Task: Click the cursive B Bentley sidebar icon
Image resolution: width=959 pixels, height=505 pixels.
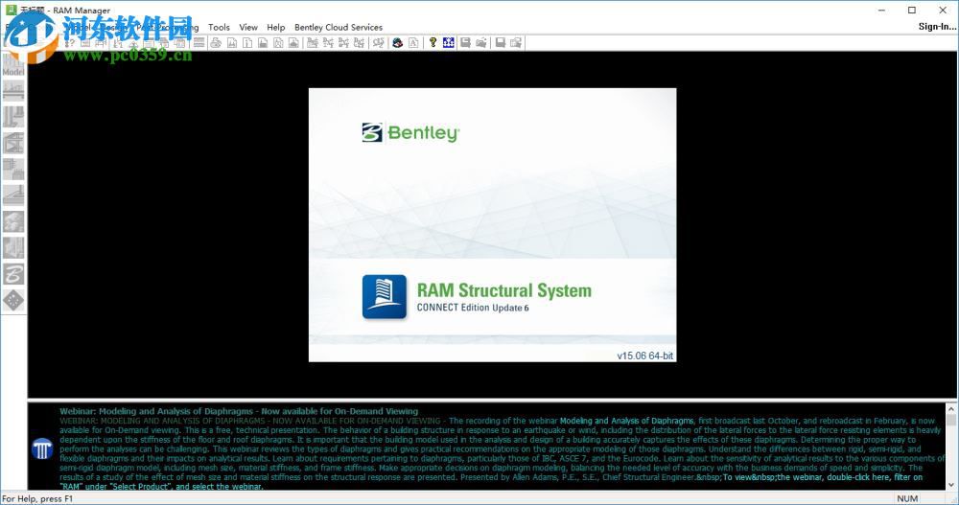Action: (13, 274)
